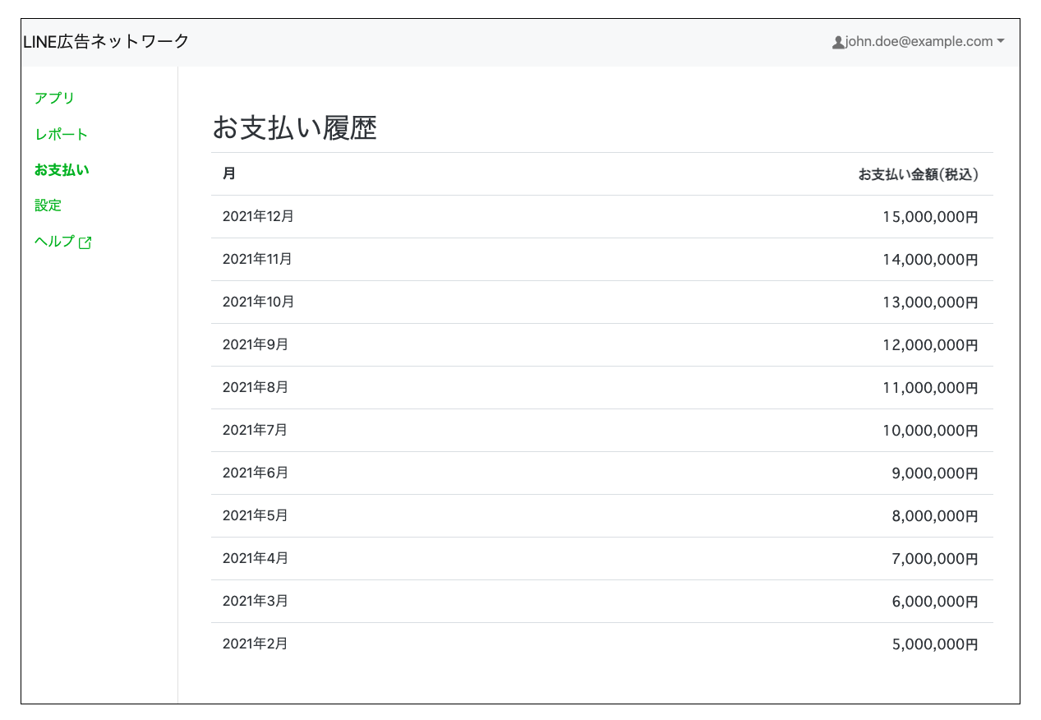
Task: Select the 2021年10月 row cell
Action: (x=258, y=302)
